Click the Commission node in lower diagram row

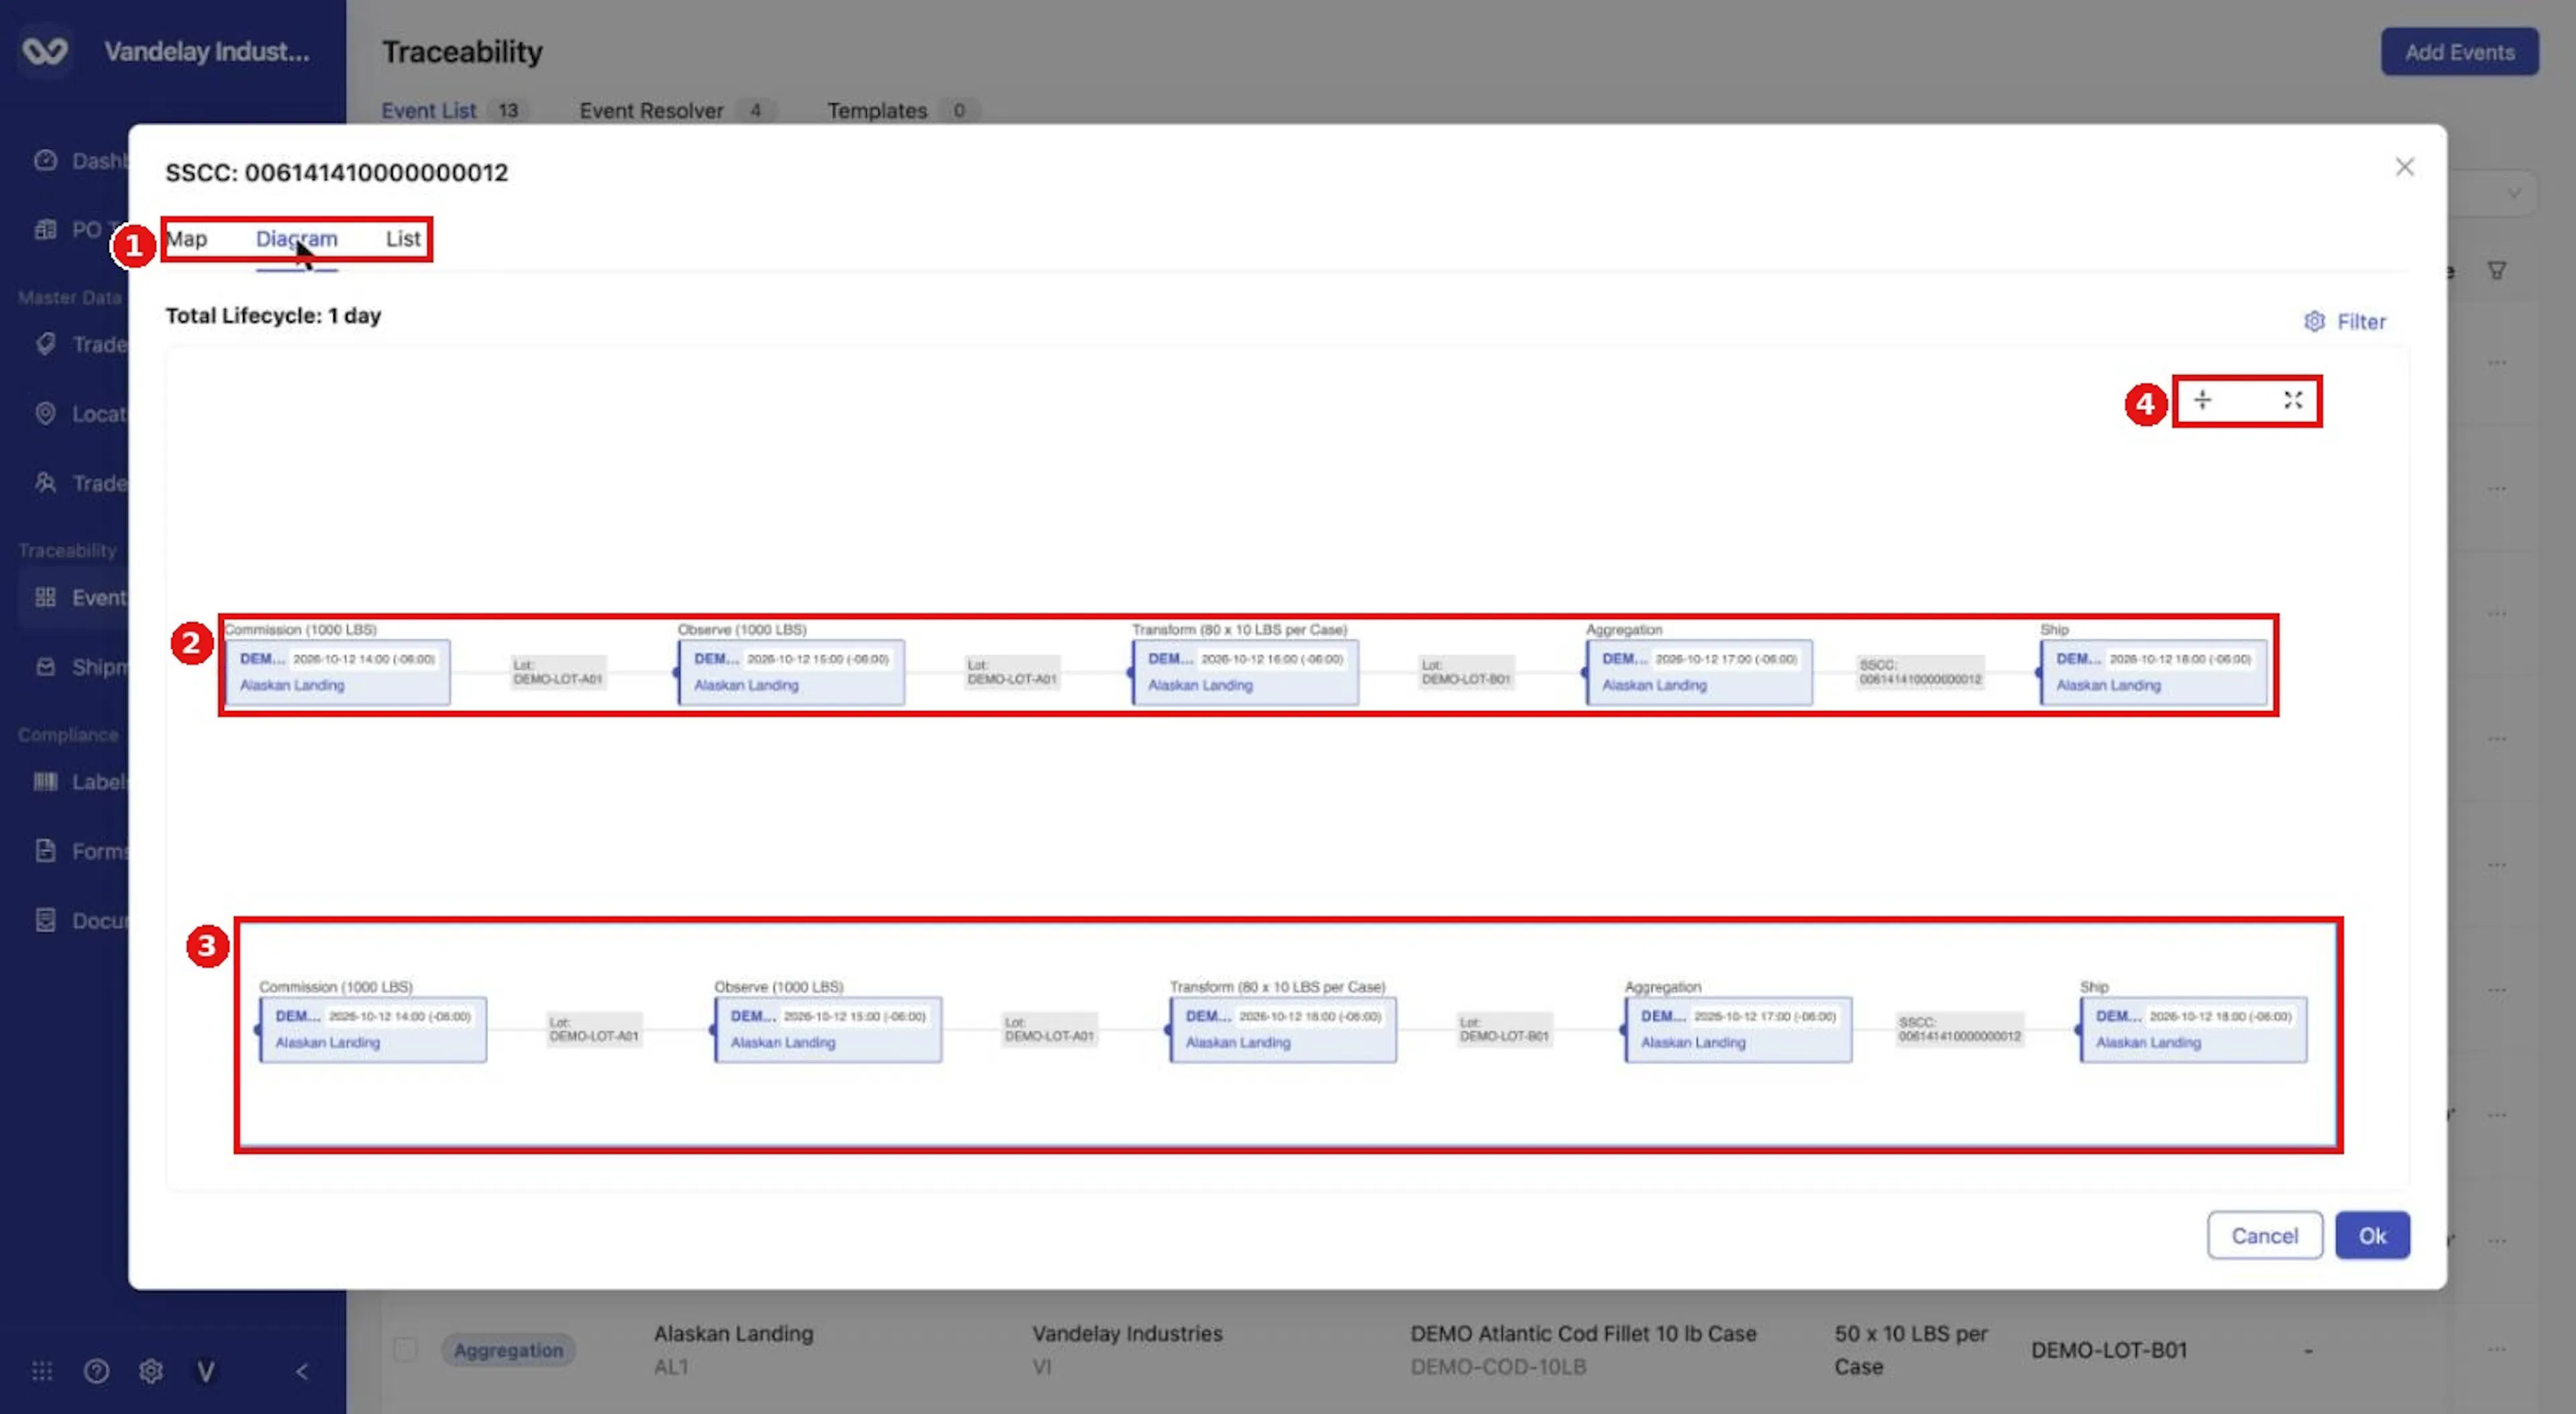tap(373, 1029)
